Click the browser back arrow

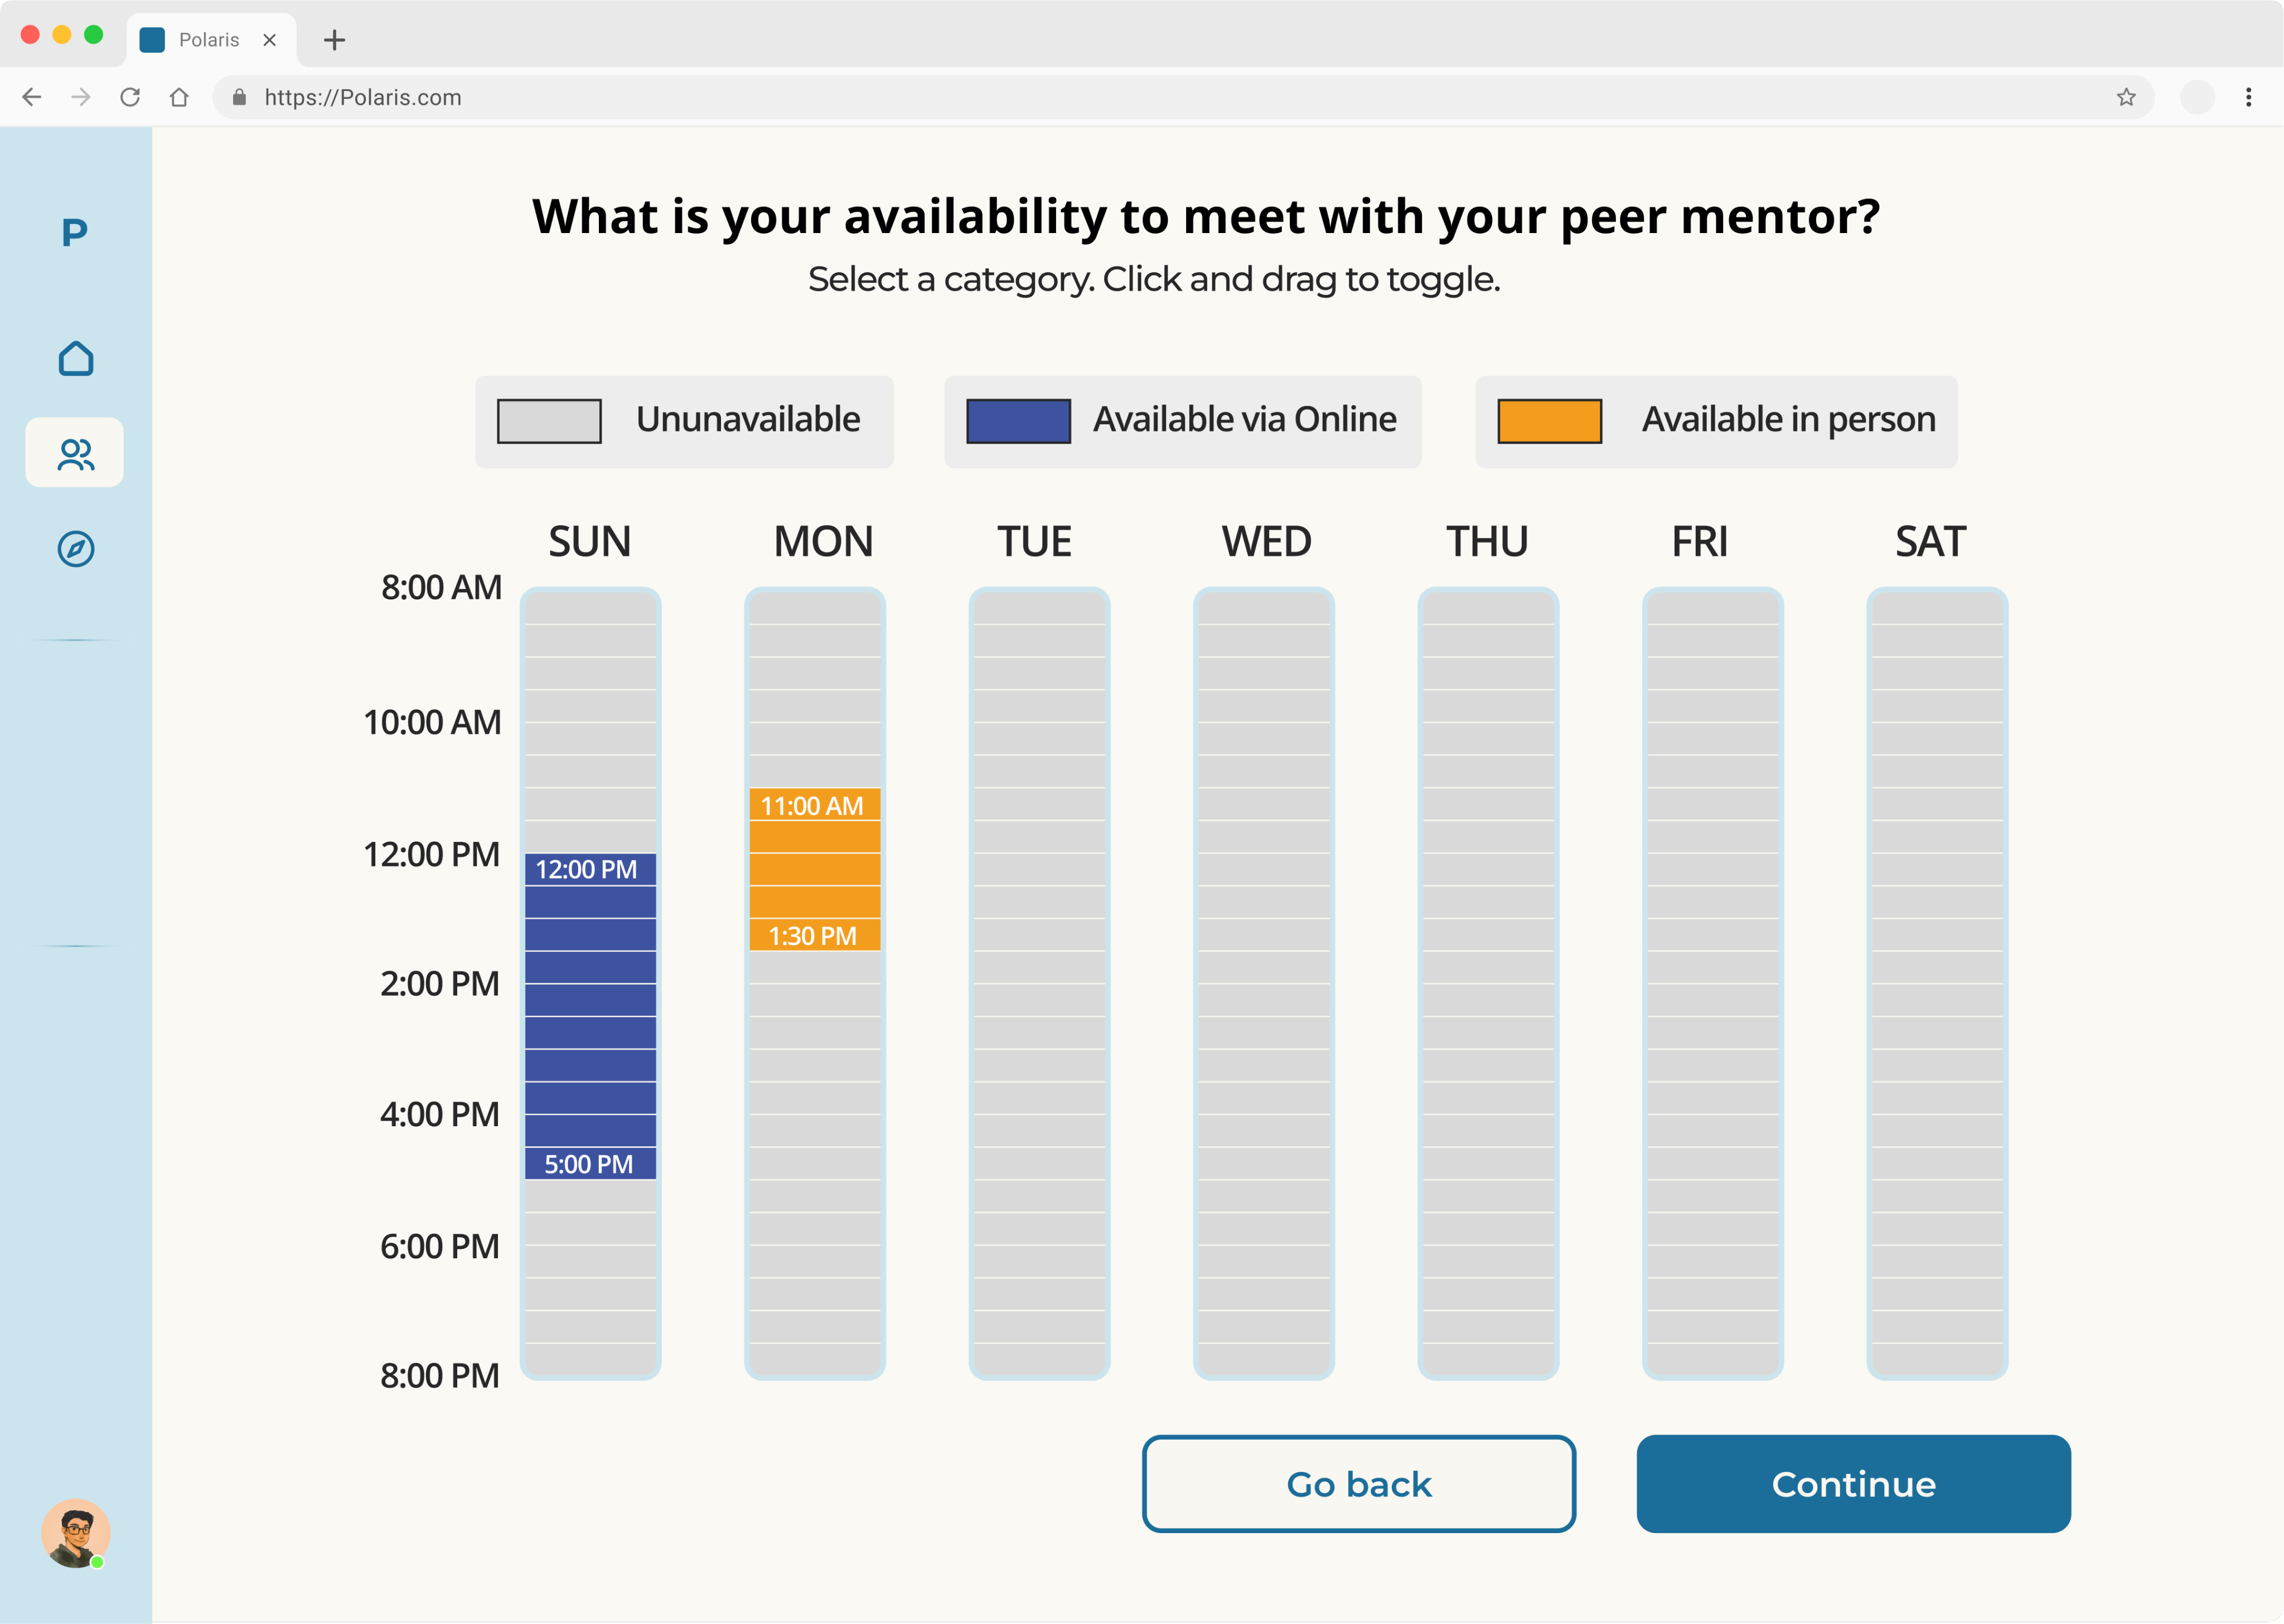[x=32, y=97]
